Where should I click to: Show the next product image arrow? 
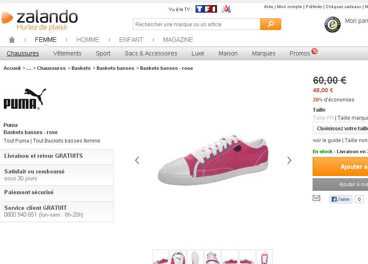tap(289, 160)
